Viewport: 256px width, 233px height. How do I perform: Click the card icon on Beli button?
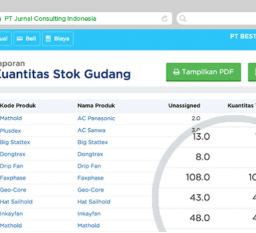(x=20, y=39)
